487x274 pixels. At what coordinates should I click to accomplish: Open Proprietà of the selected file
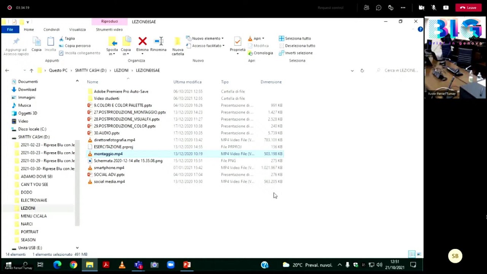pos(237,46)
